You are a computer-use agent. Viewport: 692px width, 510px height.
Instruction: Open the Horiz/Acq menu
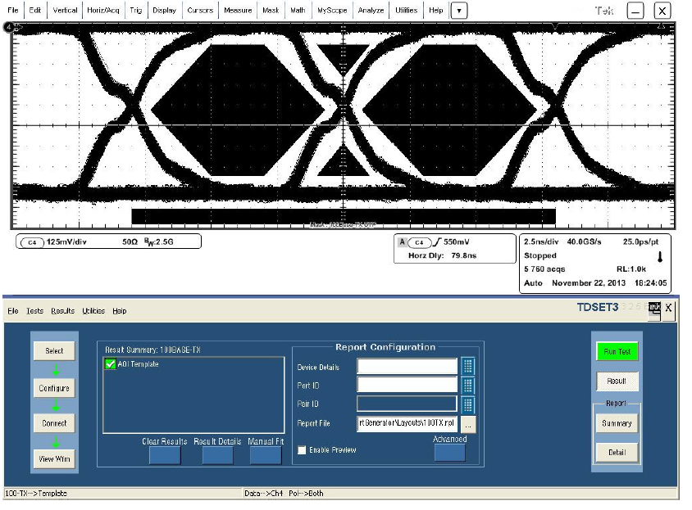(102, 10)
